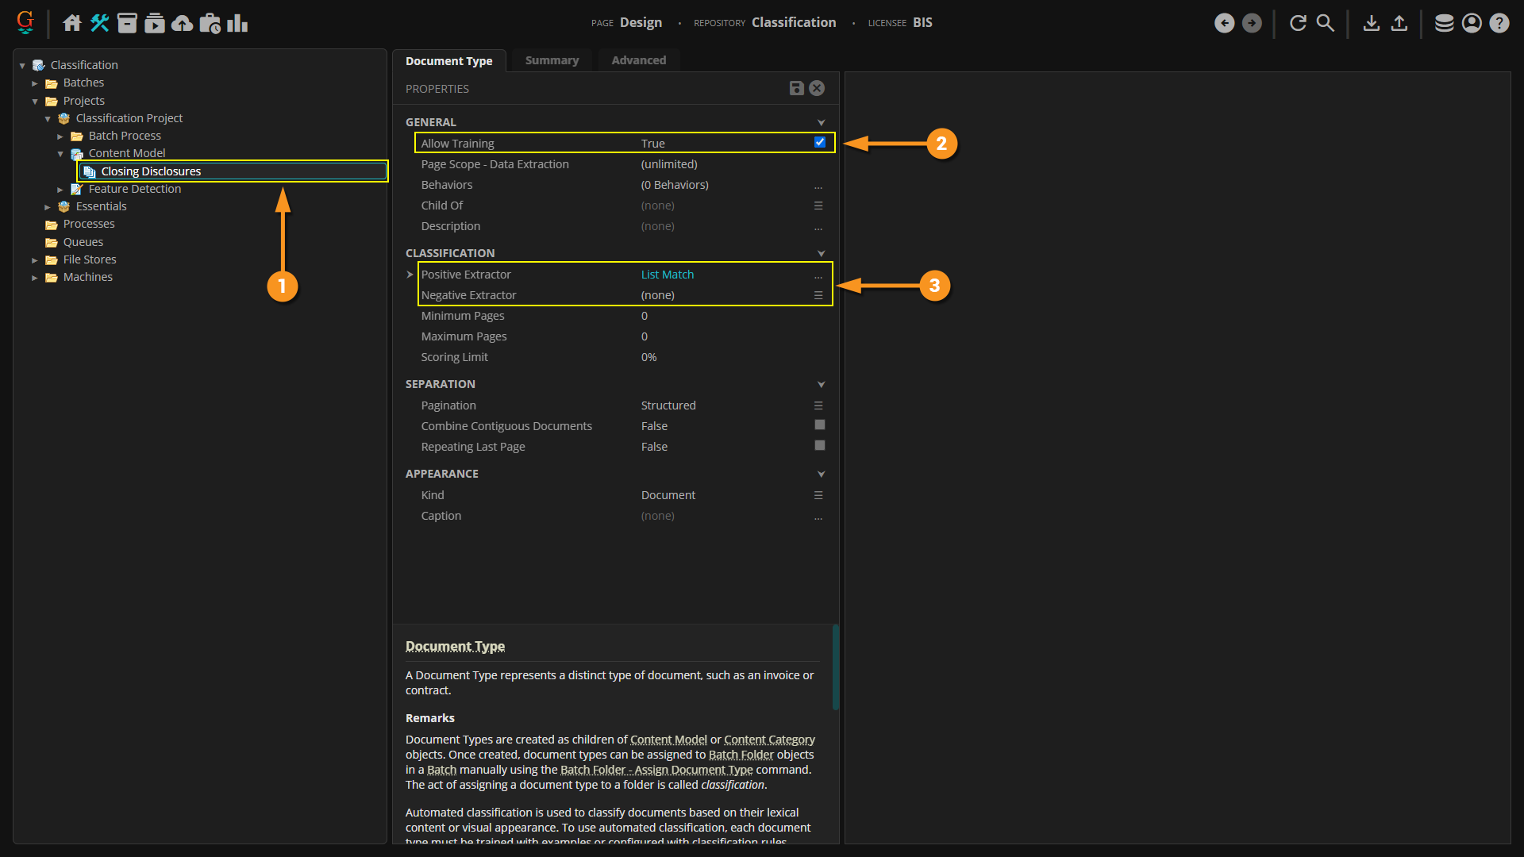Enable Repeating Last Page checkbox
The image size is (1524, 857).
coord(820,446)
